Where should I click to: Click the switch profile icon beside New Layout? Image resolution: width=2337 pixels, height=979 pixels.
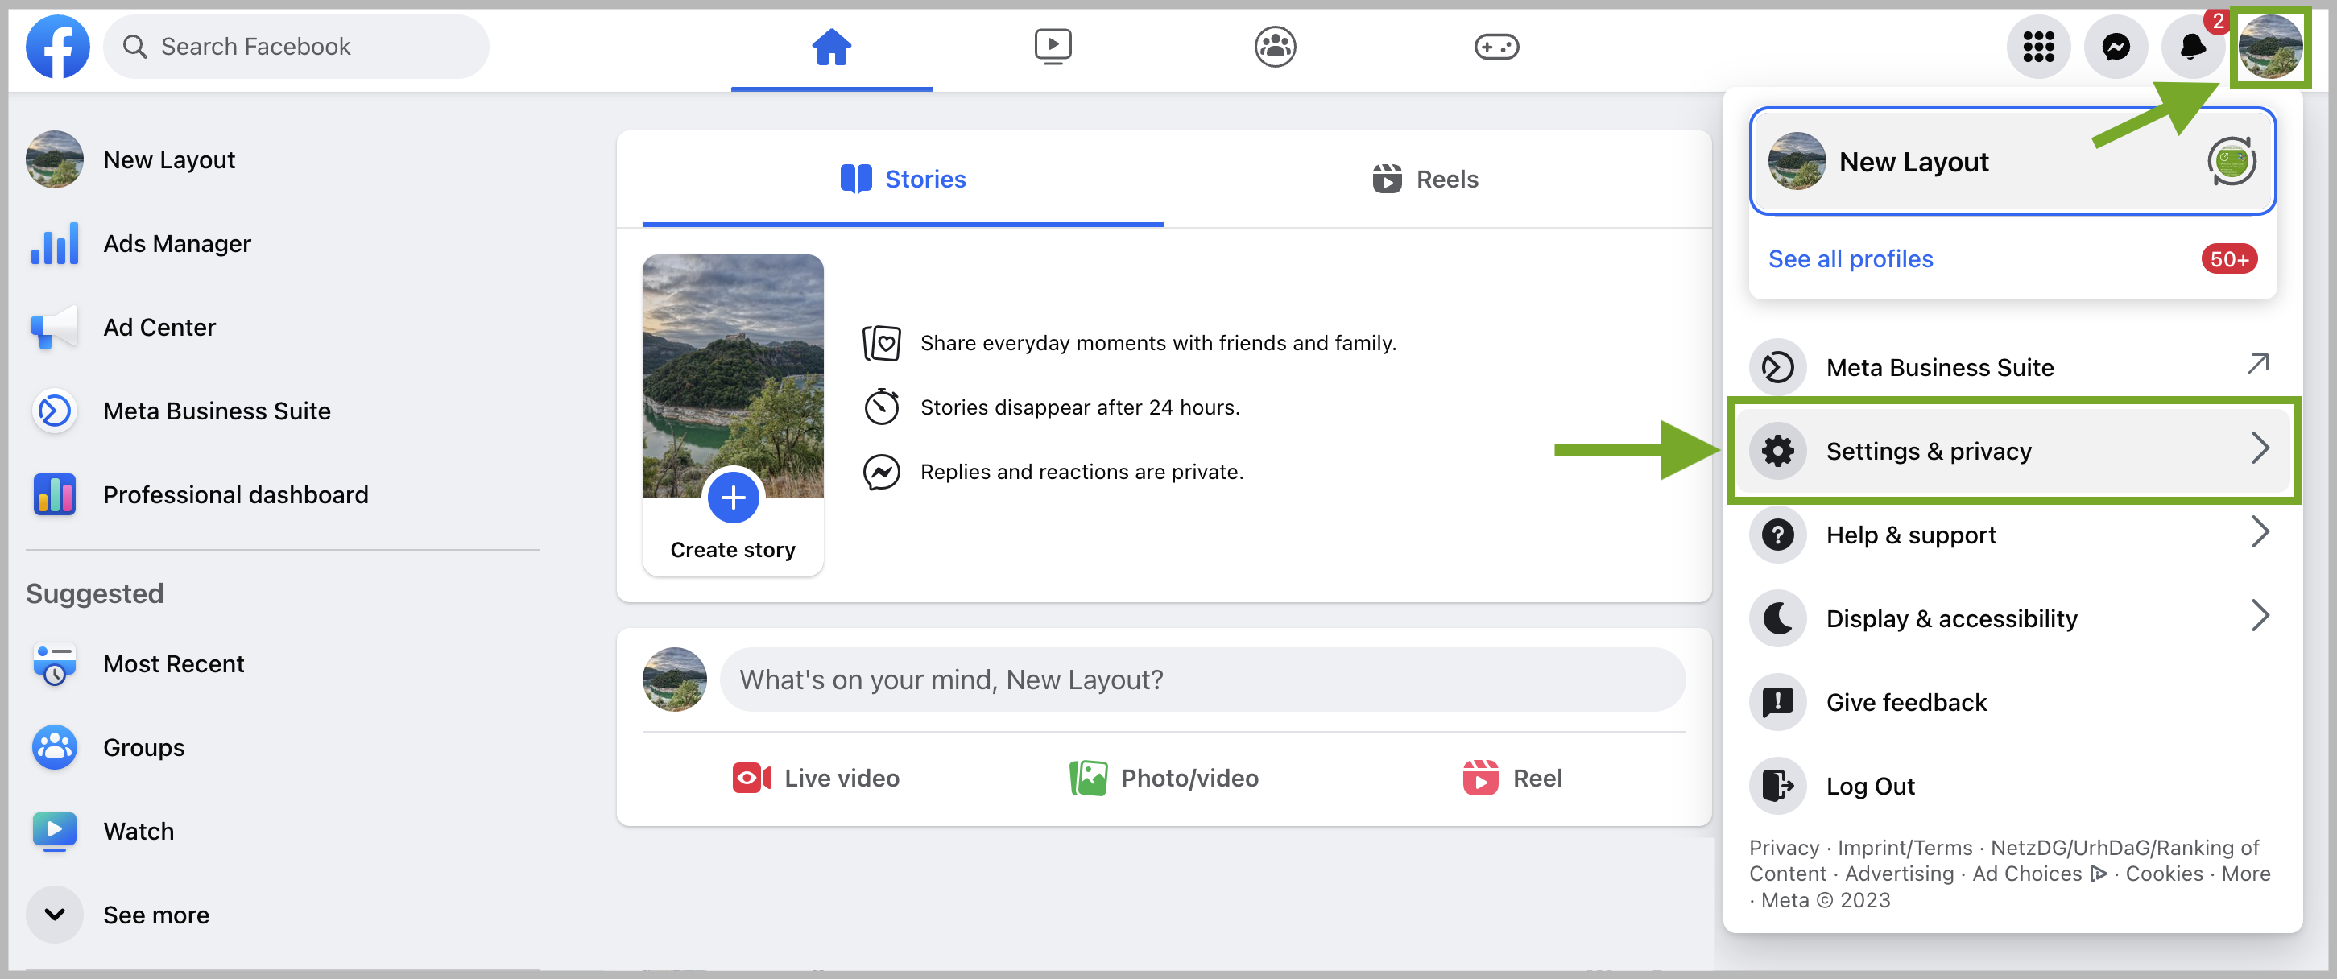point(2231,162)
